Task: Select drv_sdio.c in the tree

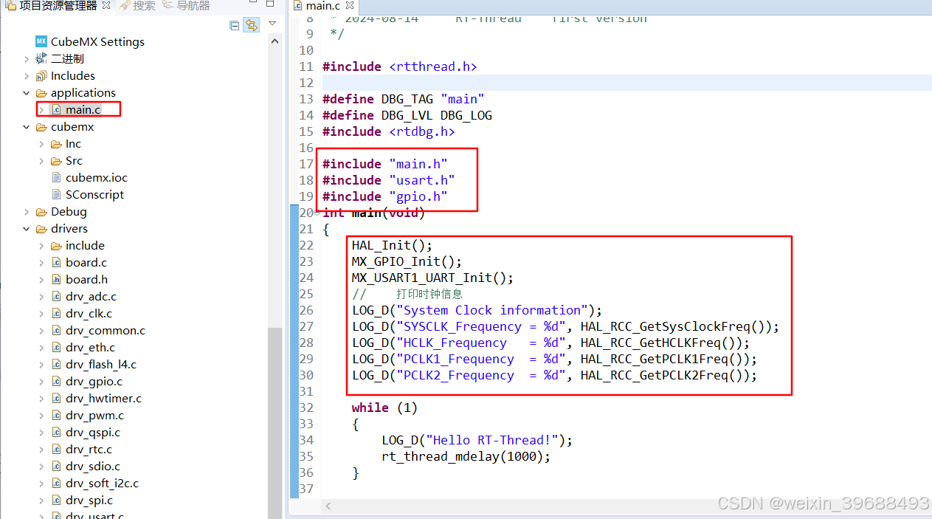Action: (x=93, y=466)
